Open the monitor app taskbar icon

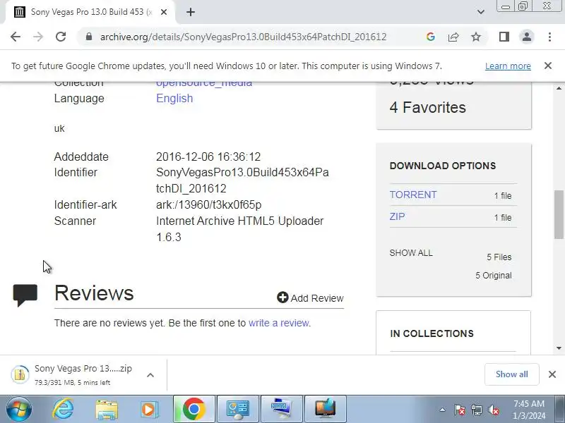coord(326,410)
